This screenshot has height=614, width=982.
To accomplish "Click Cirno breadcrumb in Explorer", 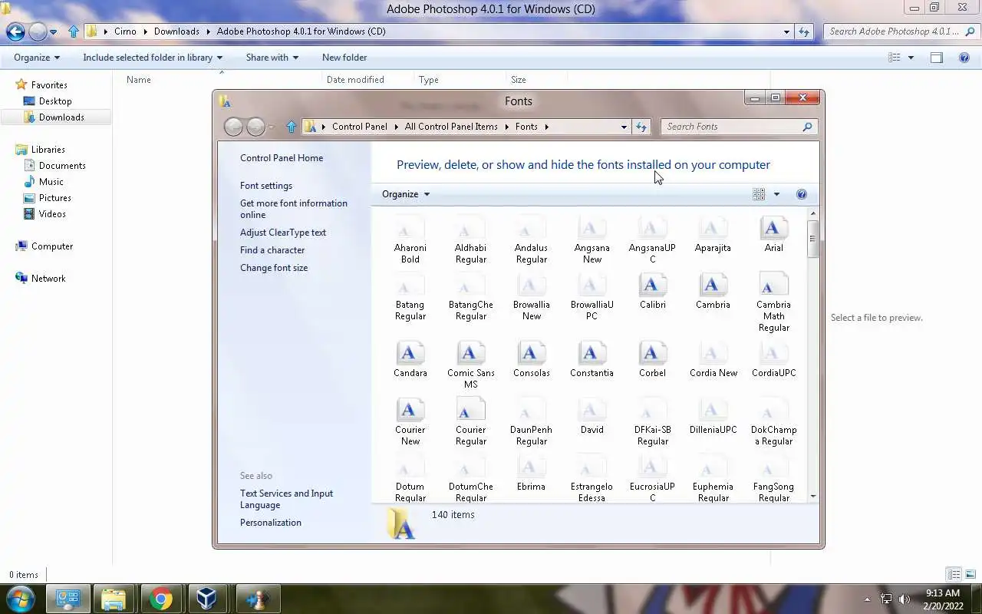I will pos(125,31).
